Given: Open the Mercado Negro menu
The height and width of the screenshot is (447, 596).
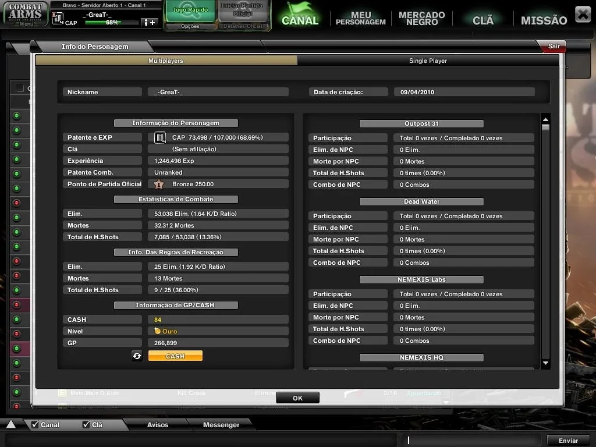Looking at the screenshot, I should [x=421, y=18].
